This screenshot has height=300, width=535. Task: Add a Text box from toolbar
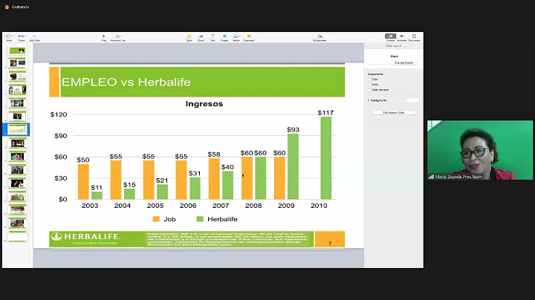click(213, 36)
